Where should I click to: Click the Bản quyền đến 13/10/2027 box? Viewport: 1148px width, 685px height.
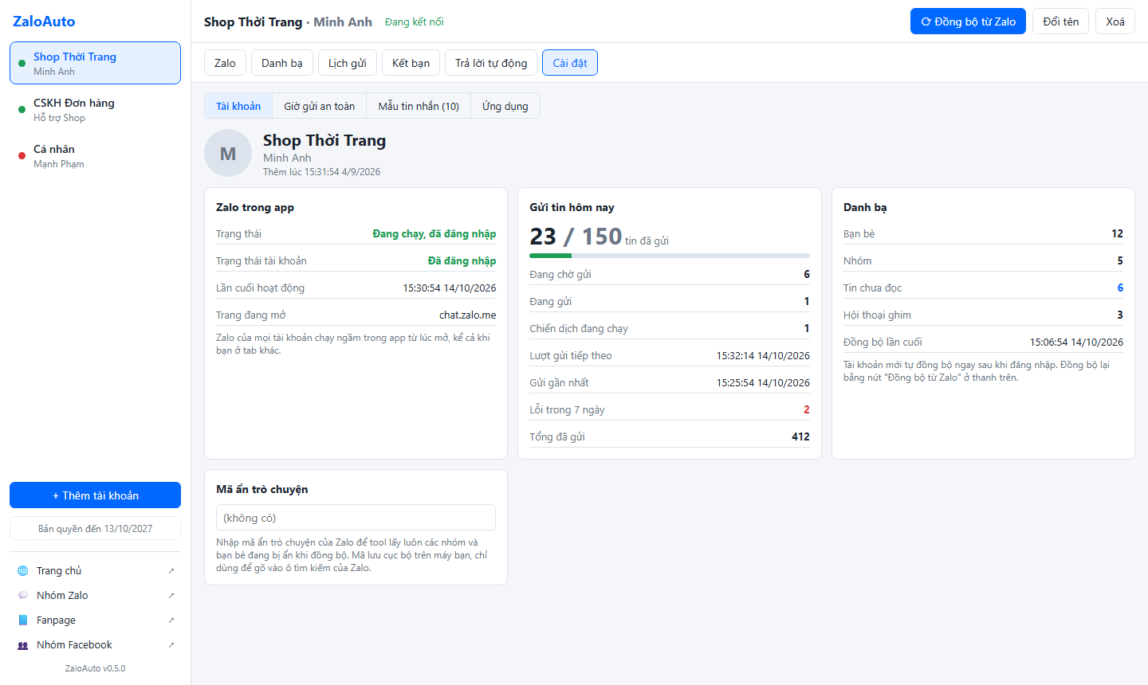point(95,529)
